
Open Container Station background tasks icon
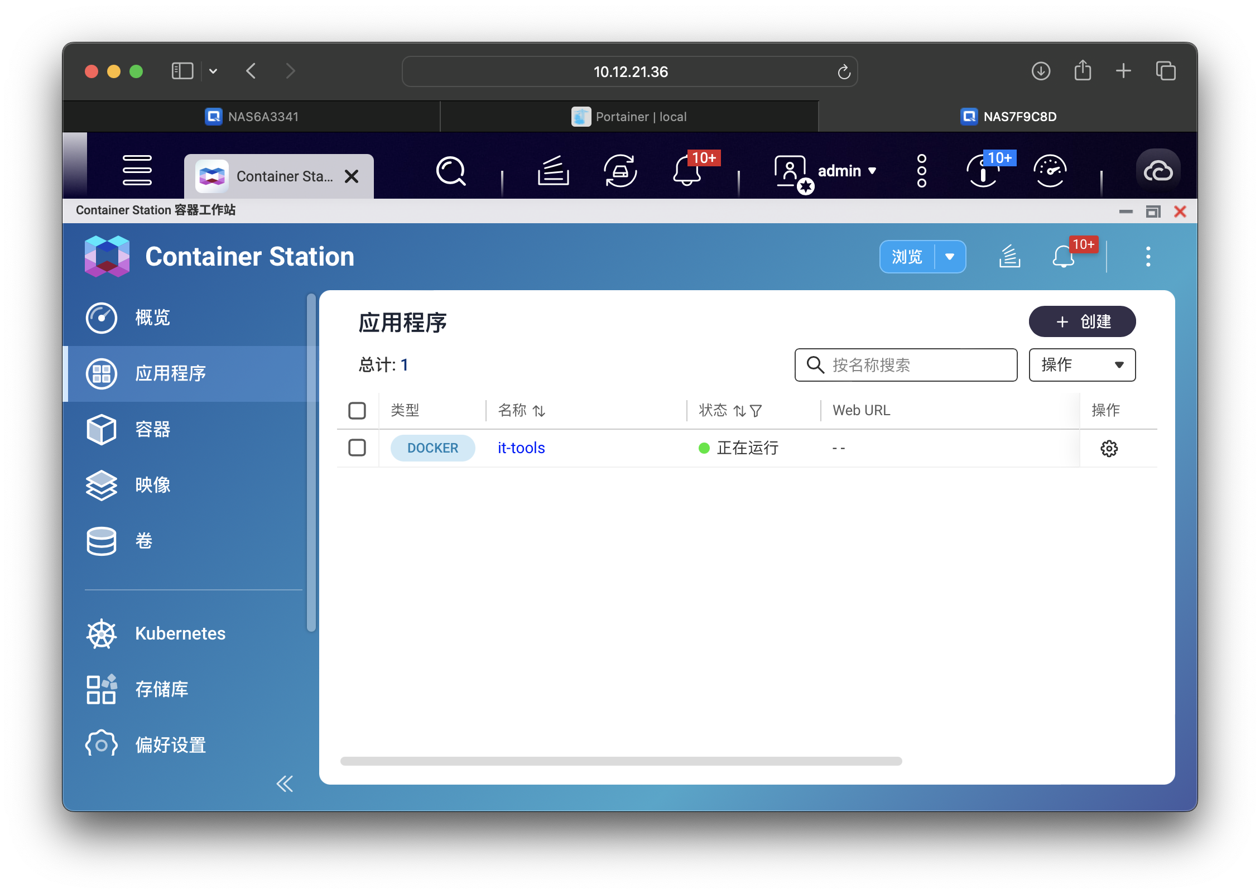pyautogui.click(x=1009, y=256)
